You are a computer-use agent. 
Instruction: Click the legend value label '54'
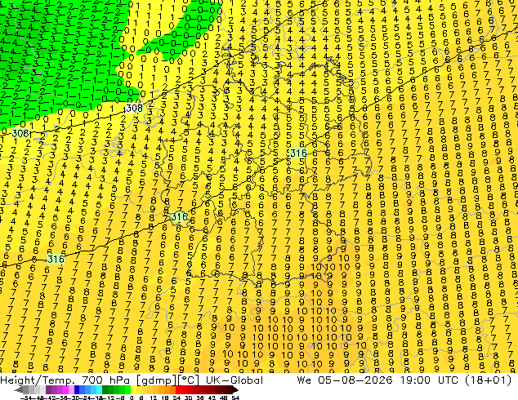coord(235,398)
